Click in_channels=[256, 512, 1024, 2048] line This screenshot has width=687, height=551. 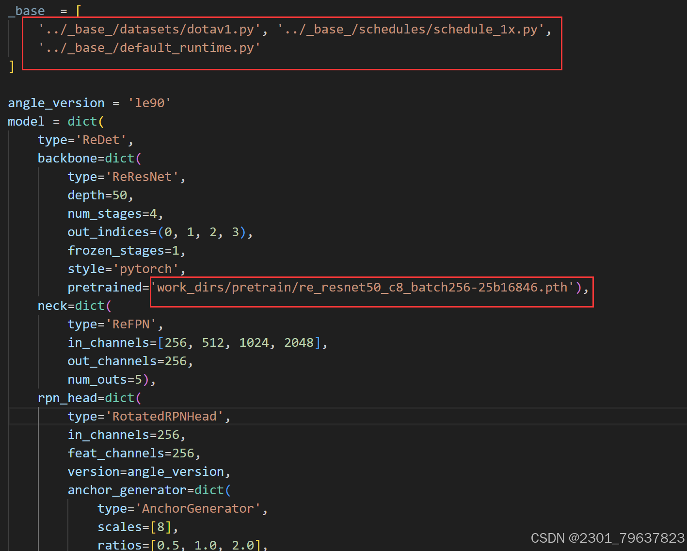coord(198,342)
